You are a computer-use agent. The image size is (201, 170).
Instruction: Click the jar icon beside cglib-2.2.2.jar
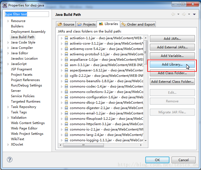pos(66,76)
